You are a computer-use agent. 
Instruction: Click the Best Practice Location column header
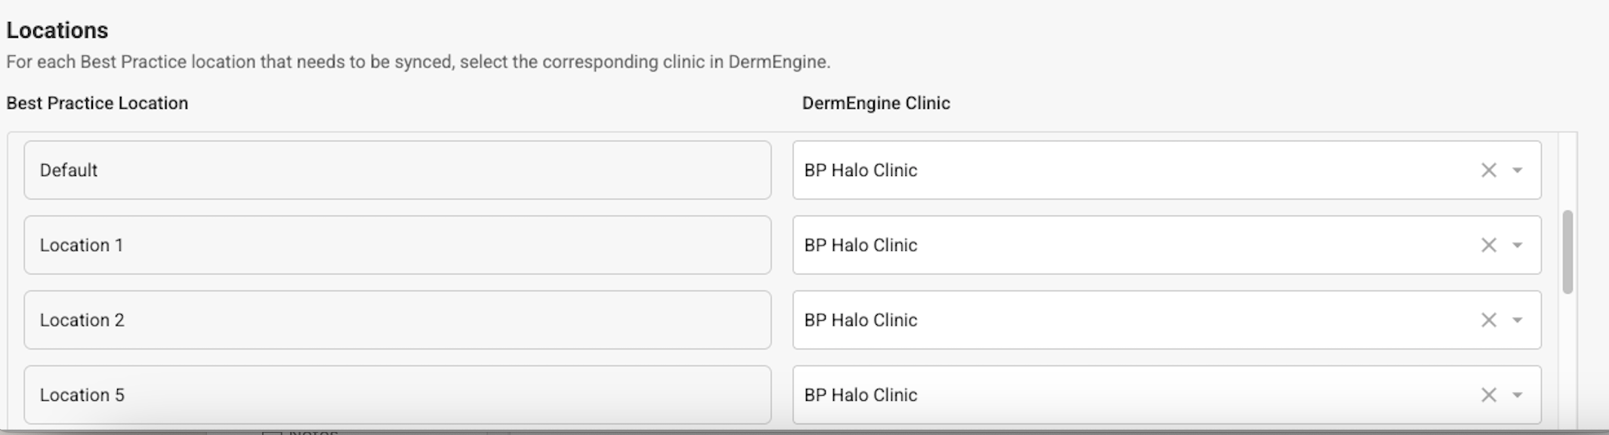pos(97,103)
